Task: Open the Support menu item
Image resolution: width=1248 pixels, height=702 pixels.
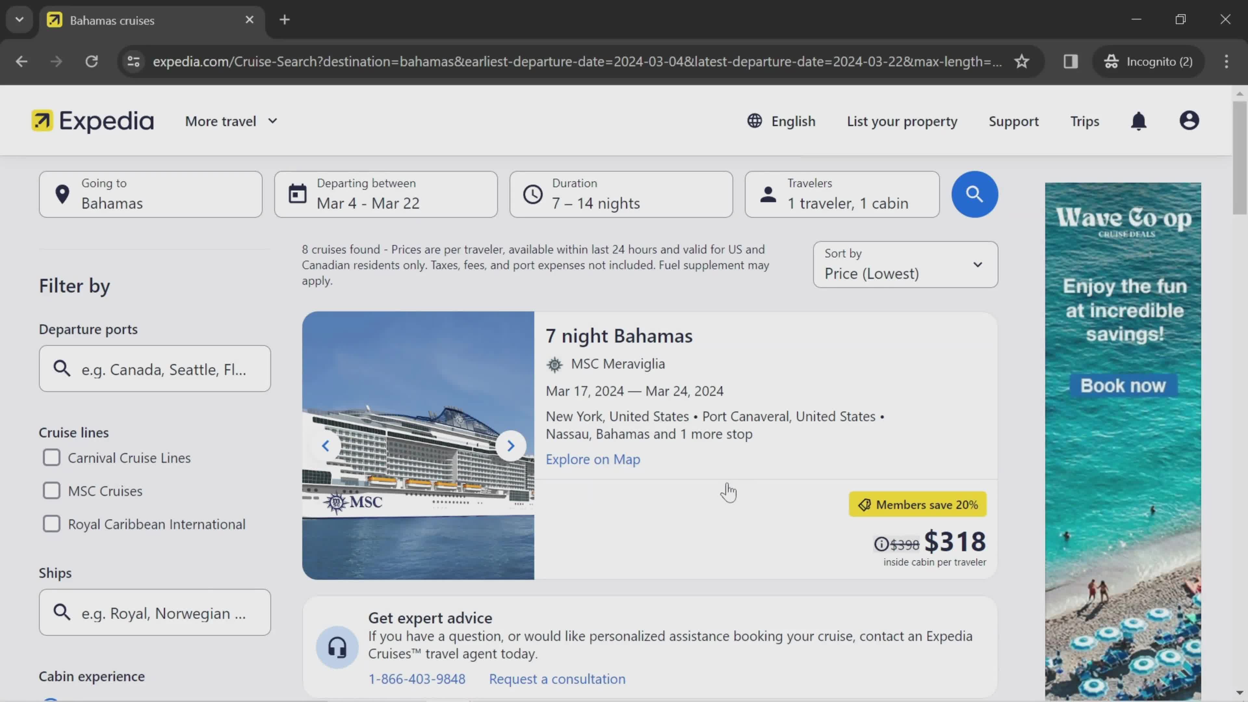Action: [x=1014, y=121]
